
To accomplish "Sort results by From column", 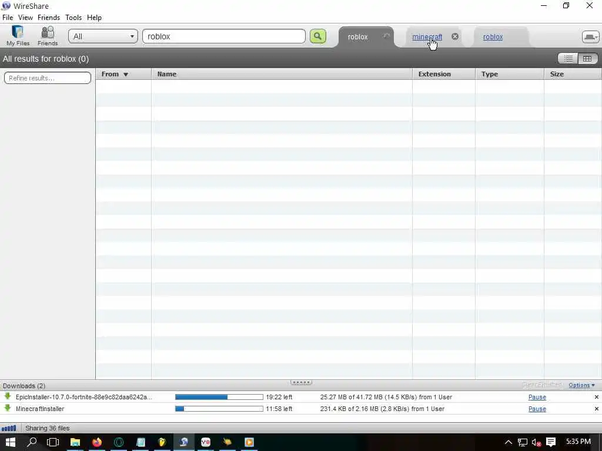I will 123,74.
